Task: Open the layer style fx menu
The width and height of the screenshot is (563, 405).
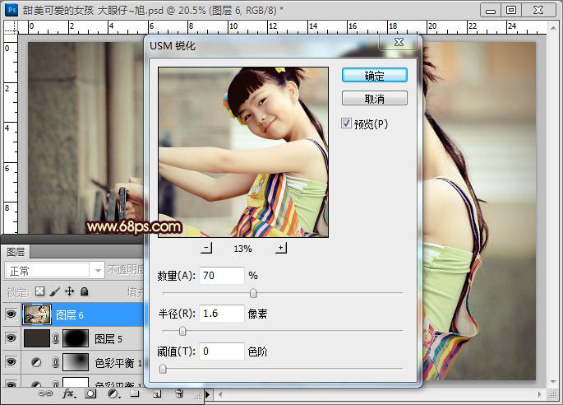Action: tap(69, 394)
